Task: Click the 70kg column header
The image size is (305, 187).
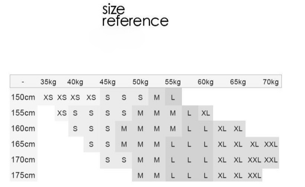Action: point(270,82)
